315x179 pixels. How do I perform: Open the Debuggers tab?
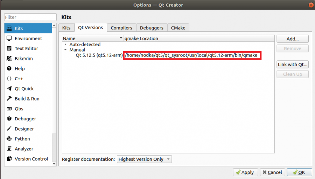(x=152, y=28)
